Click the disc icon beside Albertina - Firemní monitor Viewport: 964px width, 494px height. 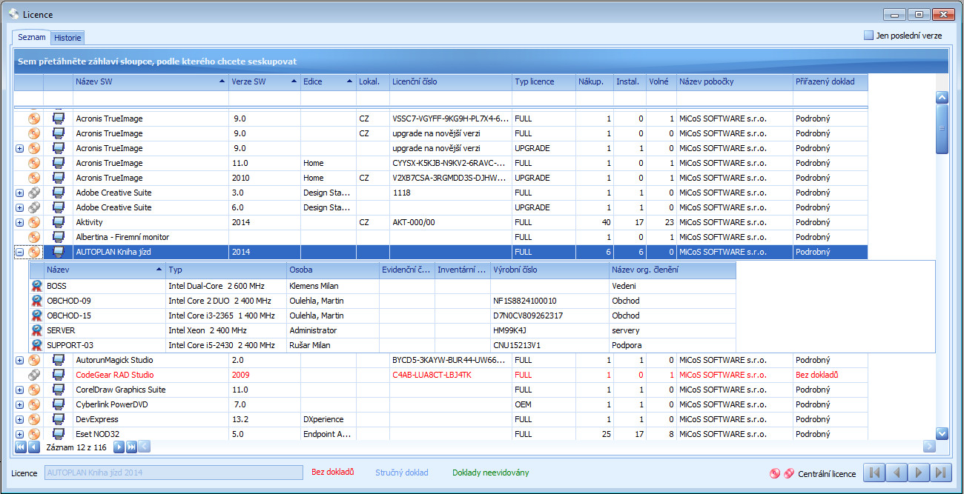coord(34,237)
